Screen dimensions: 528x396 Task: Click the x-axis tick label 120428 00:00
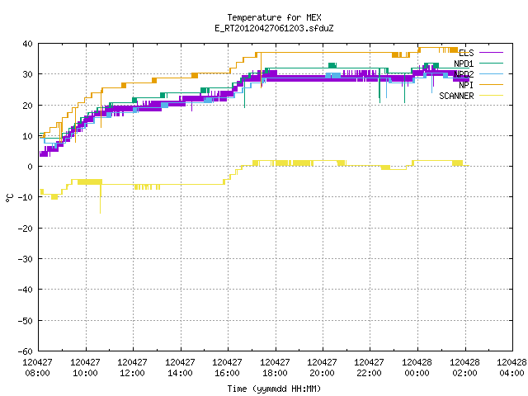tap(417, 368)
